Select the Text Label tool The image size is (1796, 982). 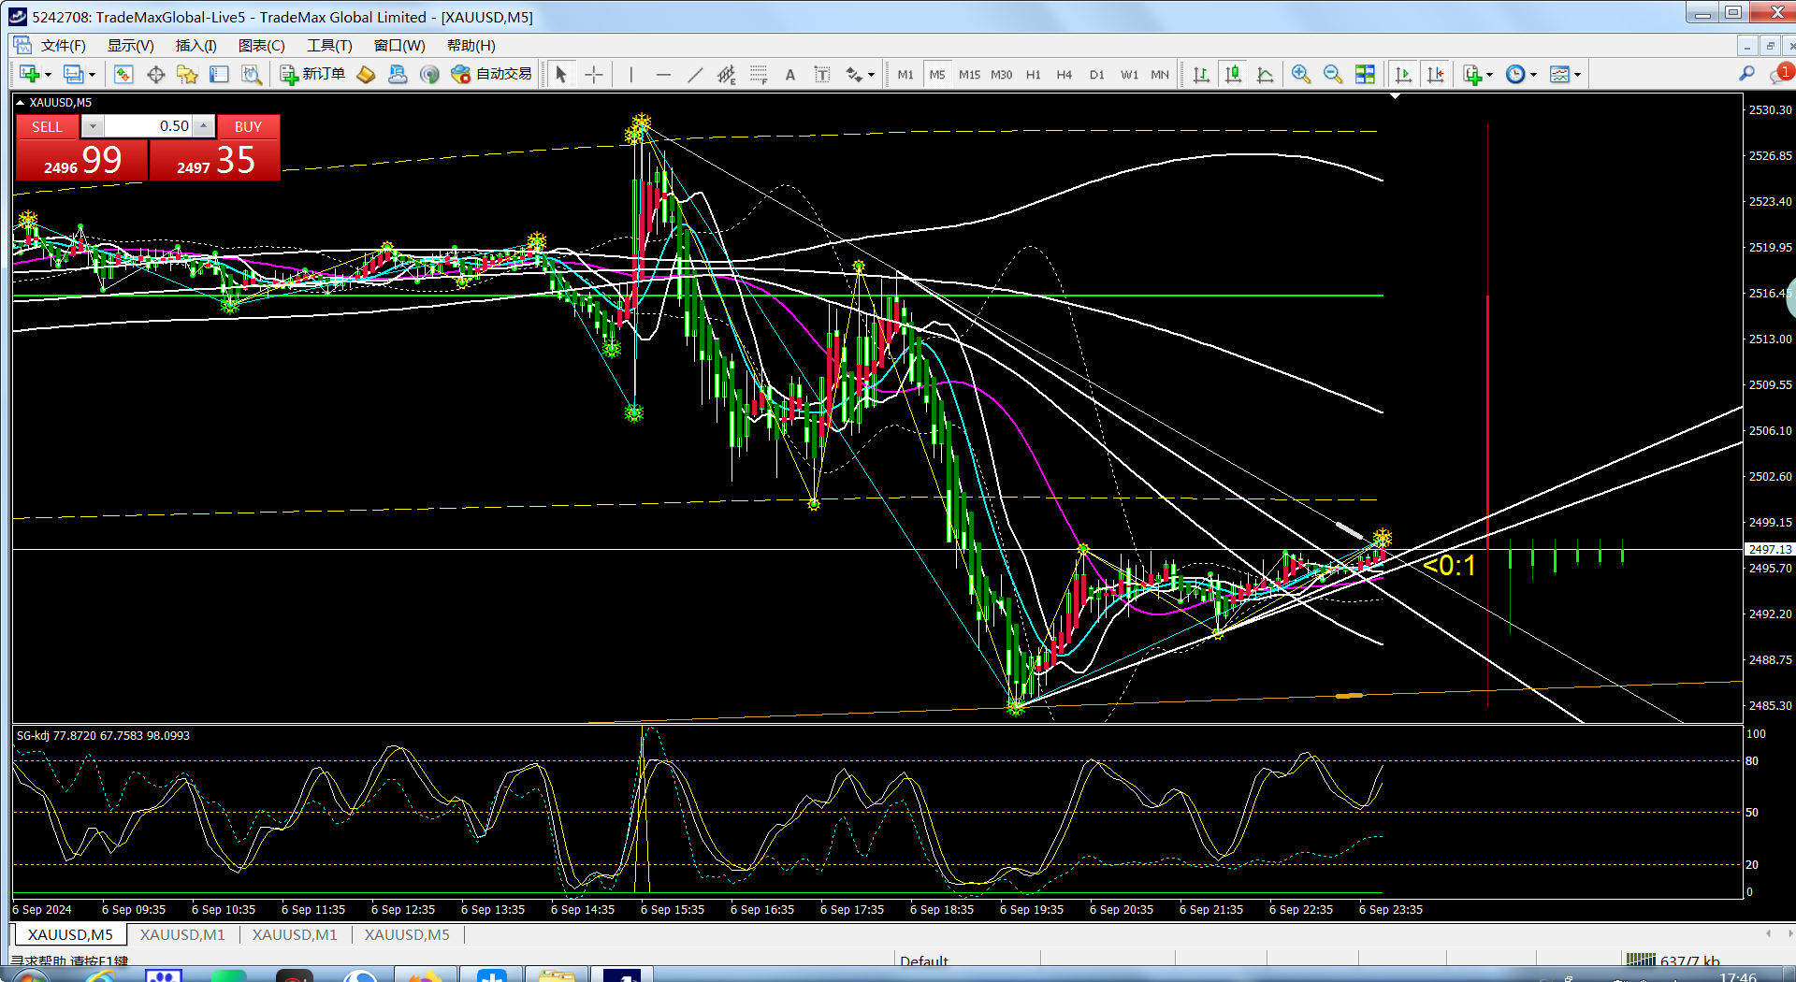tap(822, 75)
